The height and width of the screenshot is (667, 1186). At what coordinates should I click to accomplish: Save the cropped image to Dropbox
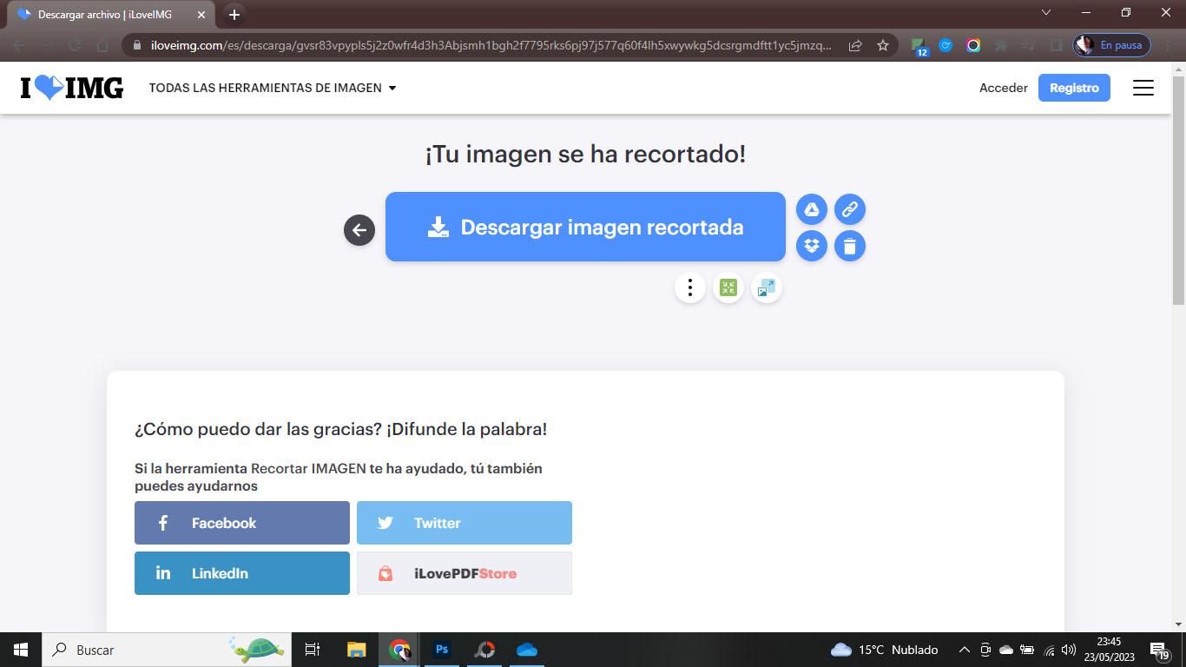[x=812, y=246]
